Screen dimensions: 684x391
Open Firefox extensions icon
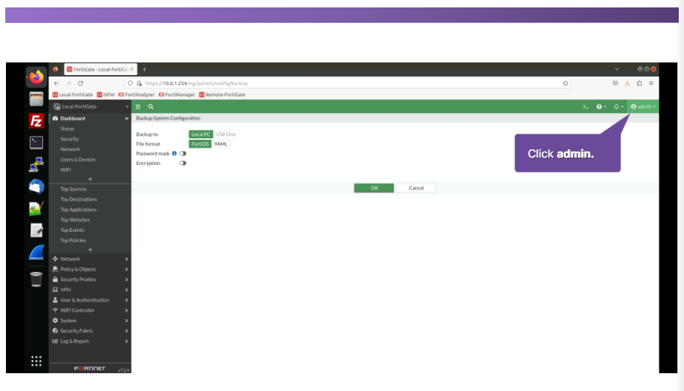pyautogui.click(x=639, y=83)
